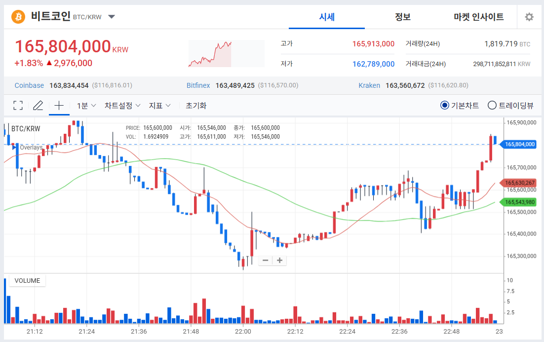Switch to 트레이딩뷰 chart option
The height and width of the screenshot is (342, 544).
tap(492, 105)
